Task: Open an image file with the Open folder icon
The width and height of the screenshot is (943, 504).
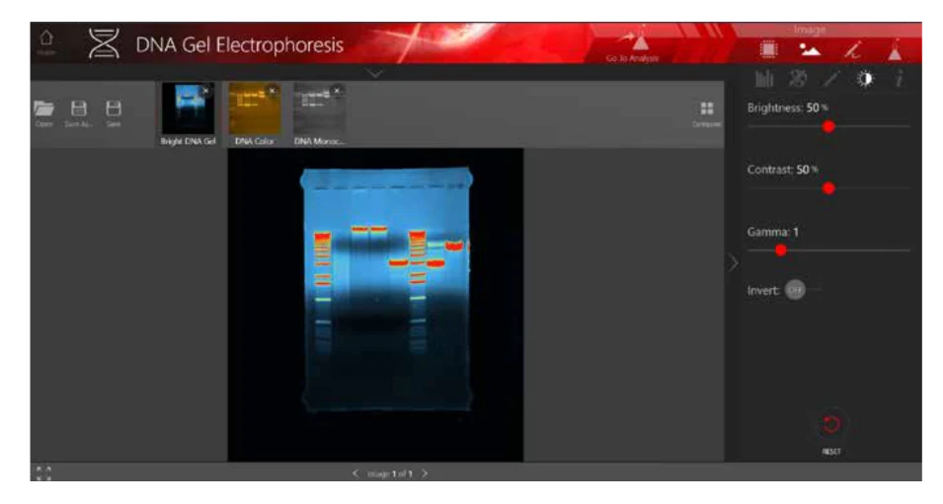Action: [x=44, y=108]
